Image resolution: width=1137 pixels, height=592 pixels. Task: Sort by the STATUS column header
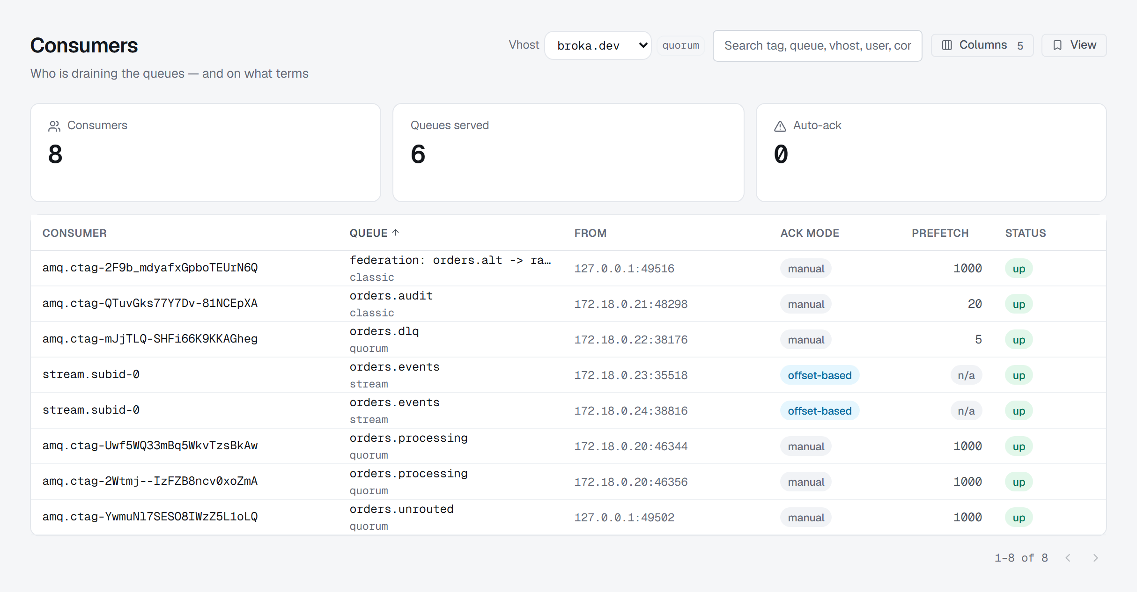(1025, 233)
